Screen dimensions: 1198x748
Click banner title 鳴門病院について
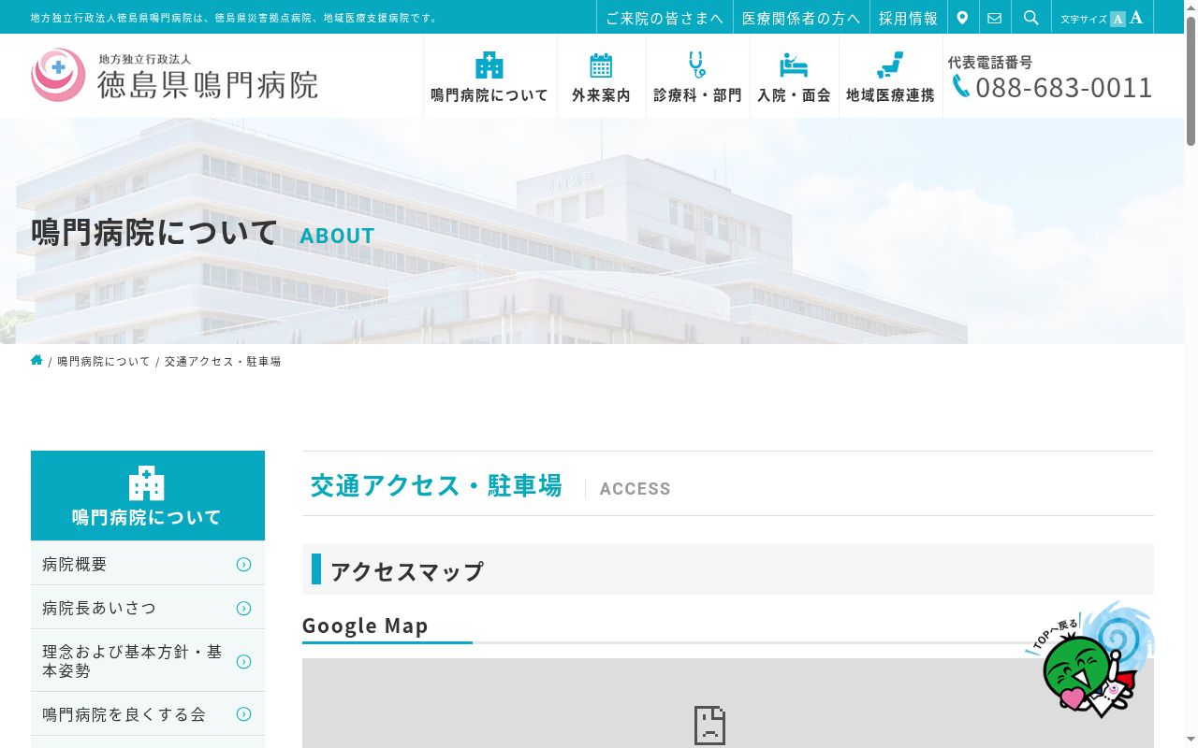154,232
